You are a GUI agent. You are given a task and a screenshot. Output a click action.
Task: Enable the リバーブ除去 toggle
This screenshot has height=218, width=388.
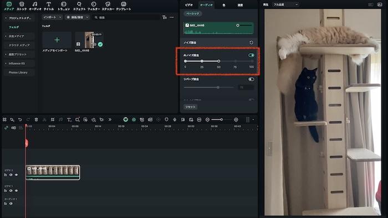(251, 79)
